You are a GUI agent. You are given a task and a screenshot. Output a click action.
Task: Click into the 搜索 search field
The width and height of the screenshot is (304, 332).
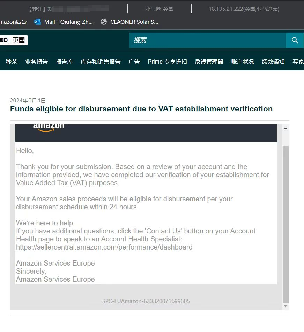pyautogui.click(x=207, y=40)
